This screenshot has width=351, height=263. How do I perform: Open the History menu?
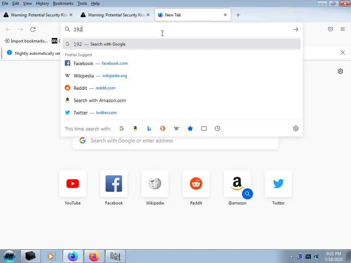(x=42, y=3)
